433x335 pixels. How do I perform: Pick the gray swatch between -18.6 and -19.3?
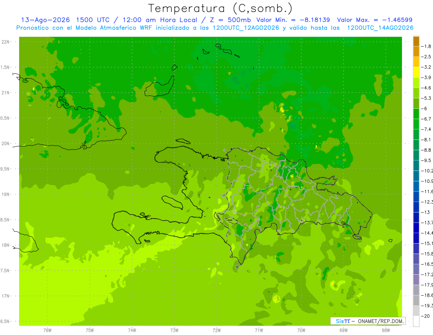pos(416,301)
